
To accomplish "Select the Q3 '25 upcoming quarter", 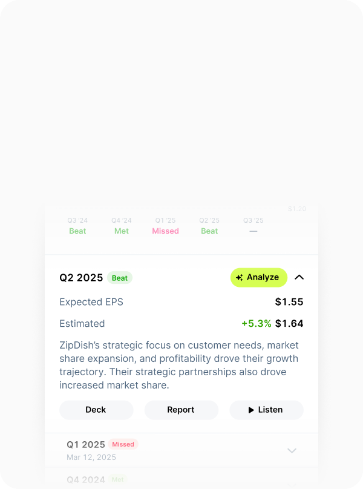I will [253, 226].
